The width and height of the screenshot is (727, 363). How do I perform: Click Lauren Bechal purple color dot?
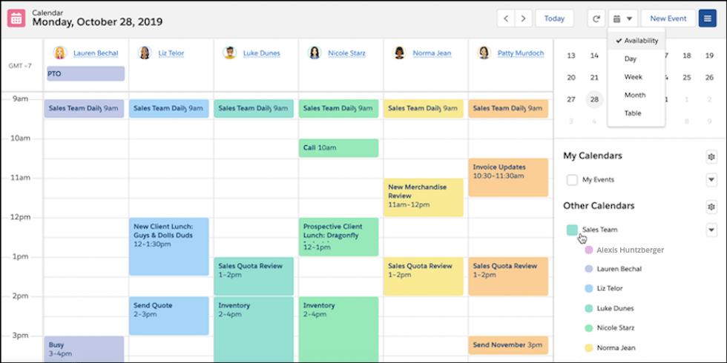click(x=589, y=268)
